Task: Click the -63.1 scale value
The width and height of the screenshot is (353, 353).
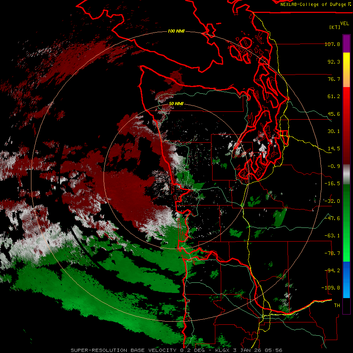Action: 332,236
